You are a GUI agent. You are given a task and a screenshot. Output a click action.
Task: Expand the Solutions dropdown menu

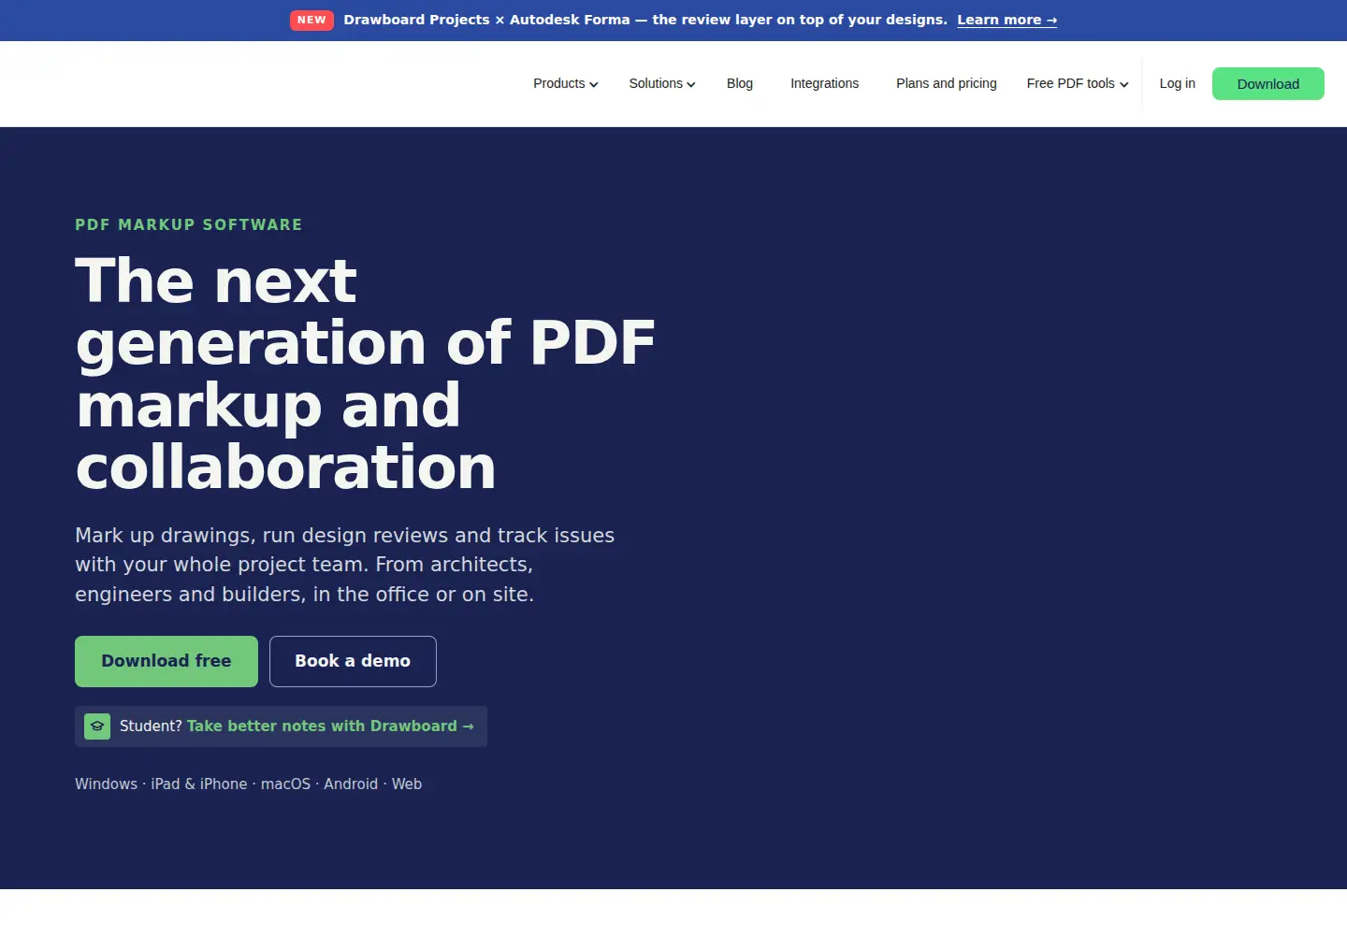pos(662,83)
